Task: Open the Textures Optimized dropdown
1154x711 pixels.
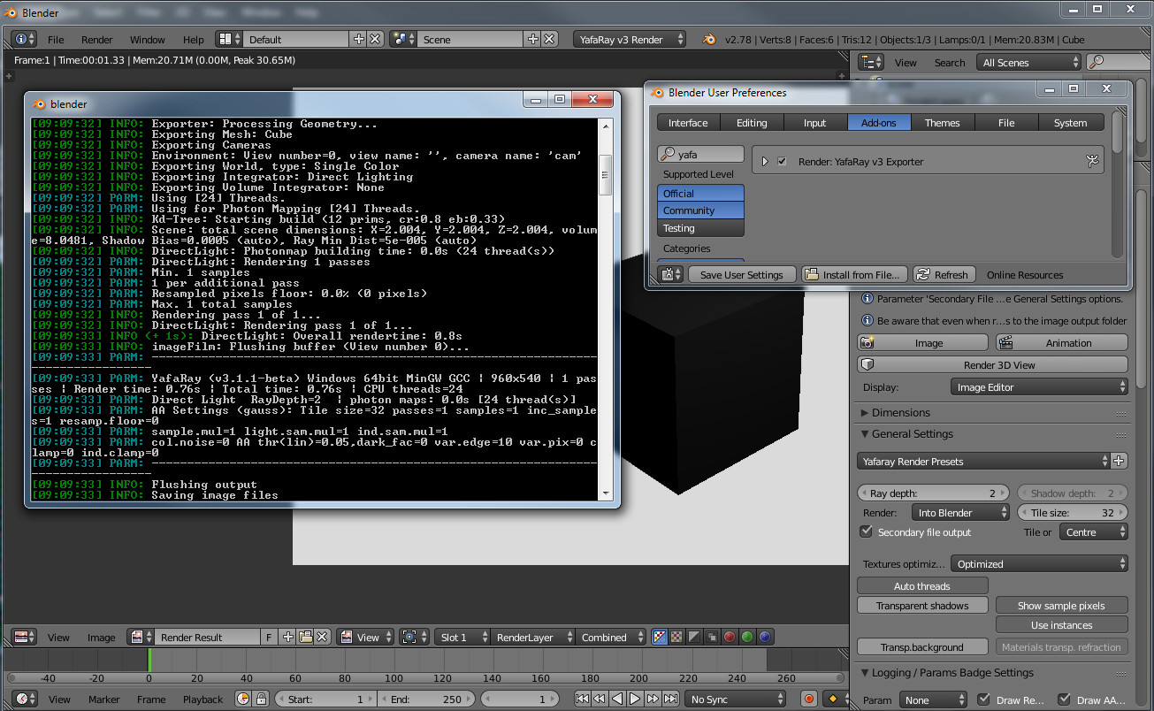Action: 1039,563
